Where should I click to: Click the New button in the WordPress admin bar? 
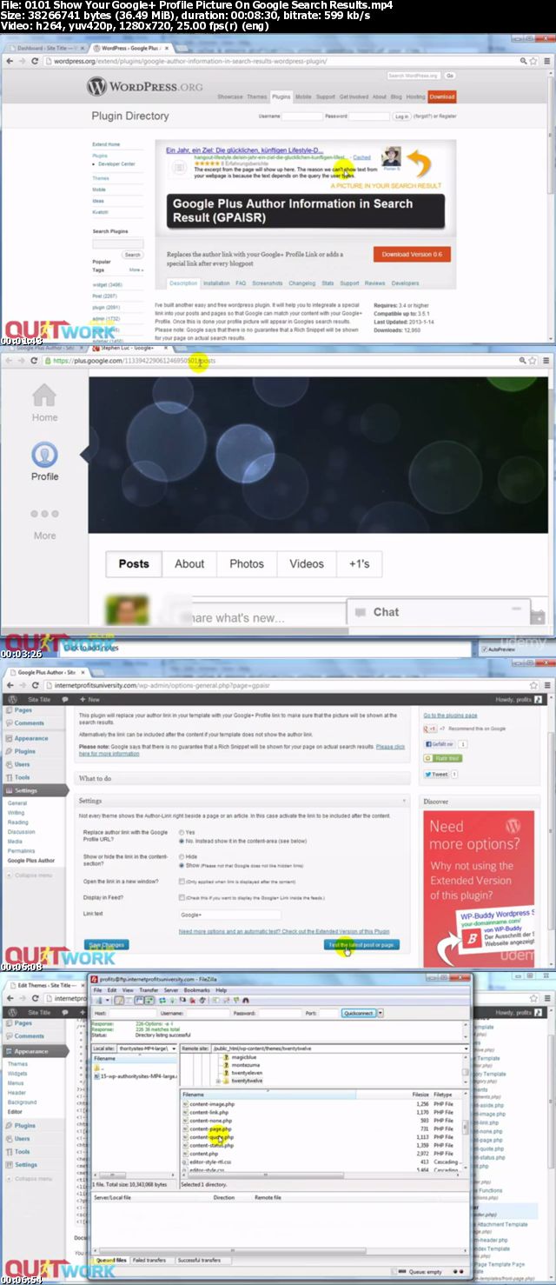[x=92, y=699]
